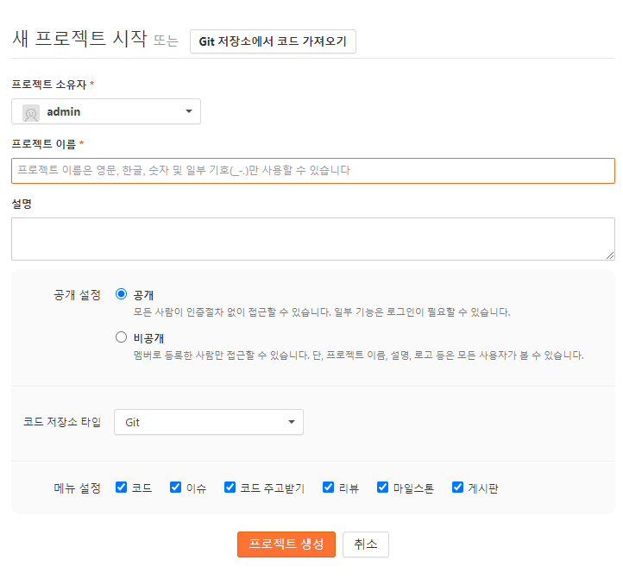Click the 비공개 description text about 멤버

358,356
